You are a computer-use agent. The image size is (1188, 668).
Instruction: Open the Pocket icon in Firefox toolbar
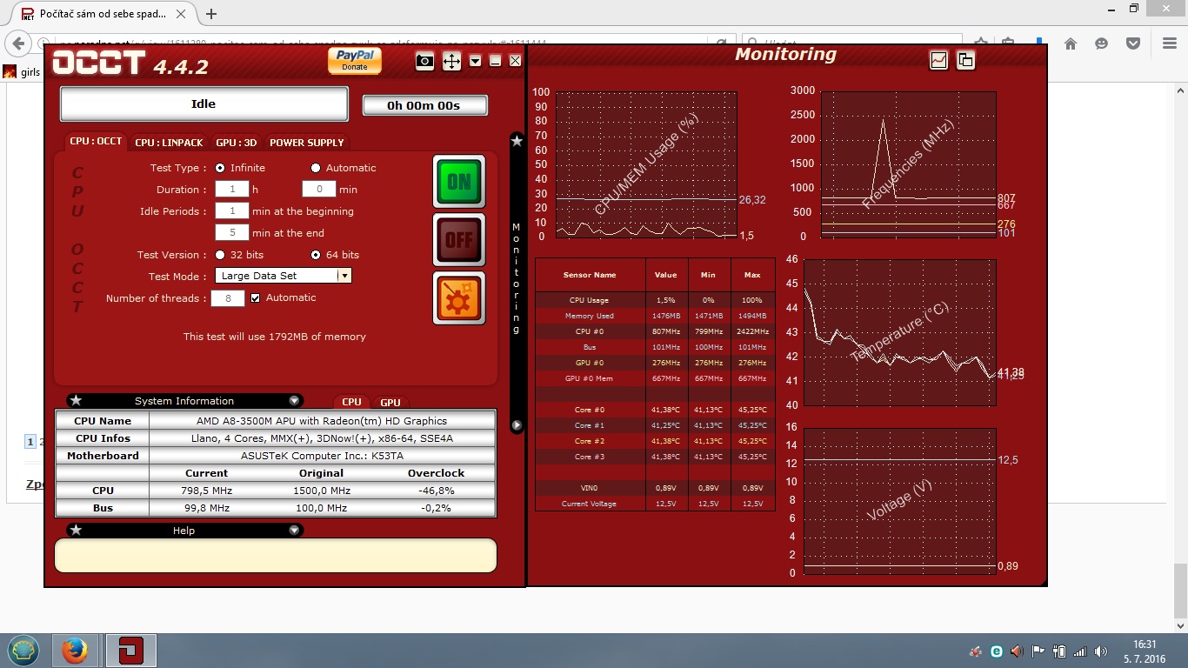1133,43
